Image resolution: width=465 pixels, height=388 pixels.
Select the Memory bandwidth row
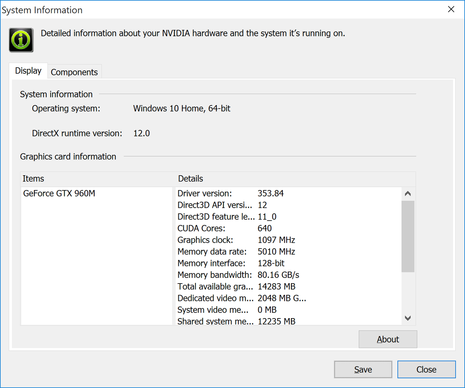pos(238,275)
